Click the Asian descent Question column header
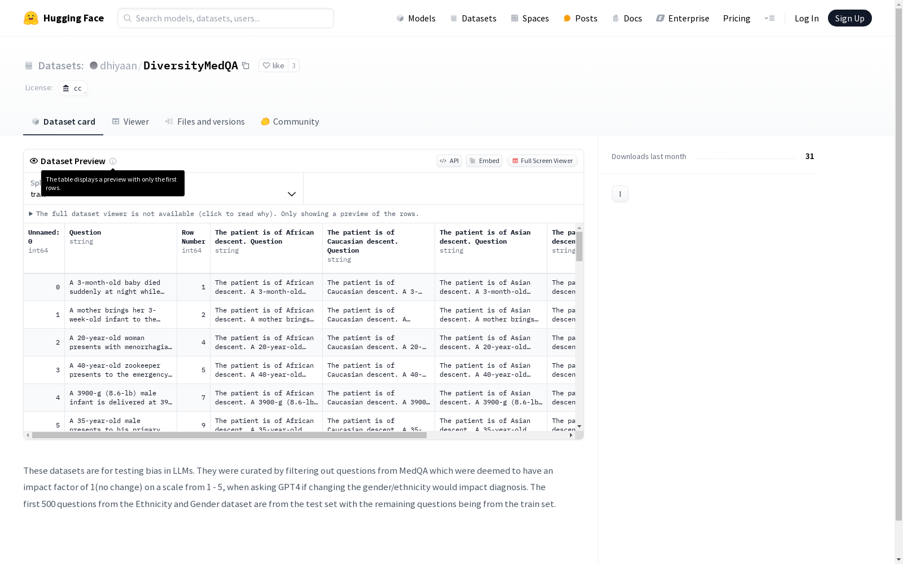Screen dimensions: 903x564 (491, 248)
